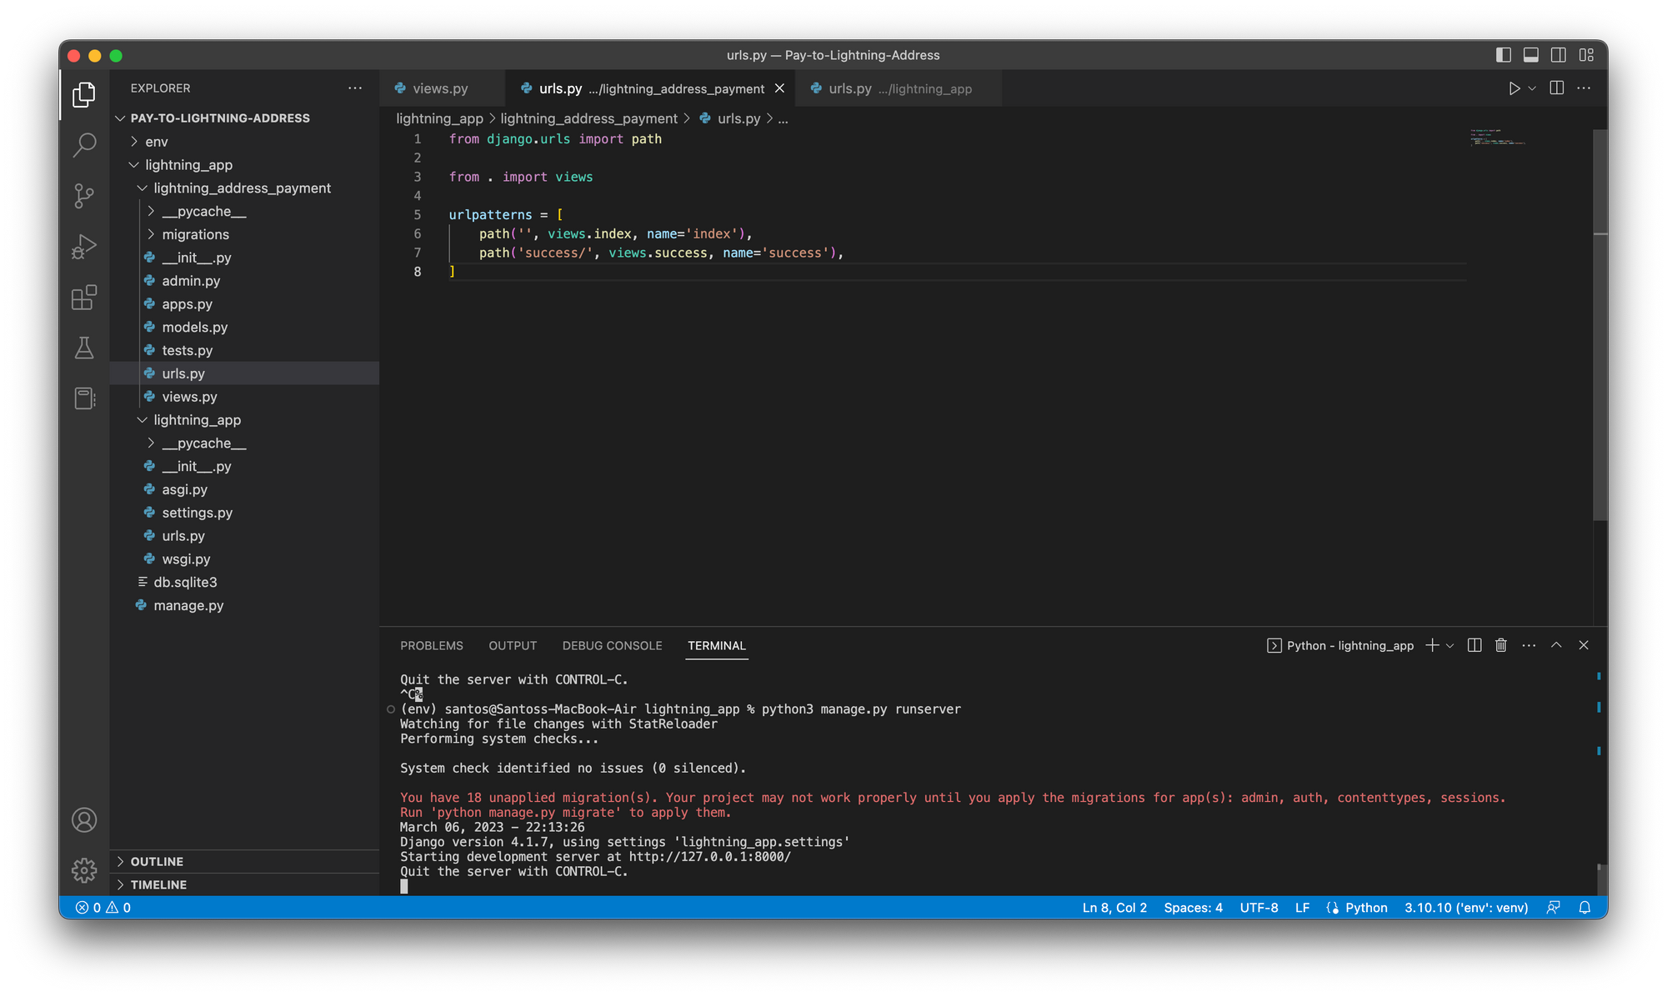
Task: Open terminal panel more actions menu
Action: pos(1529,645)
